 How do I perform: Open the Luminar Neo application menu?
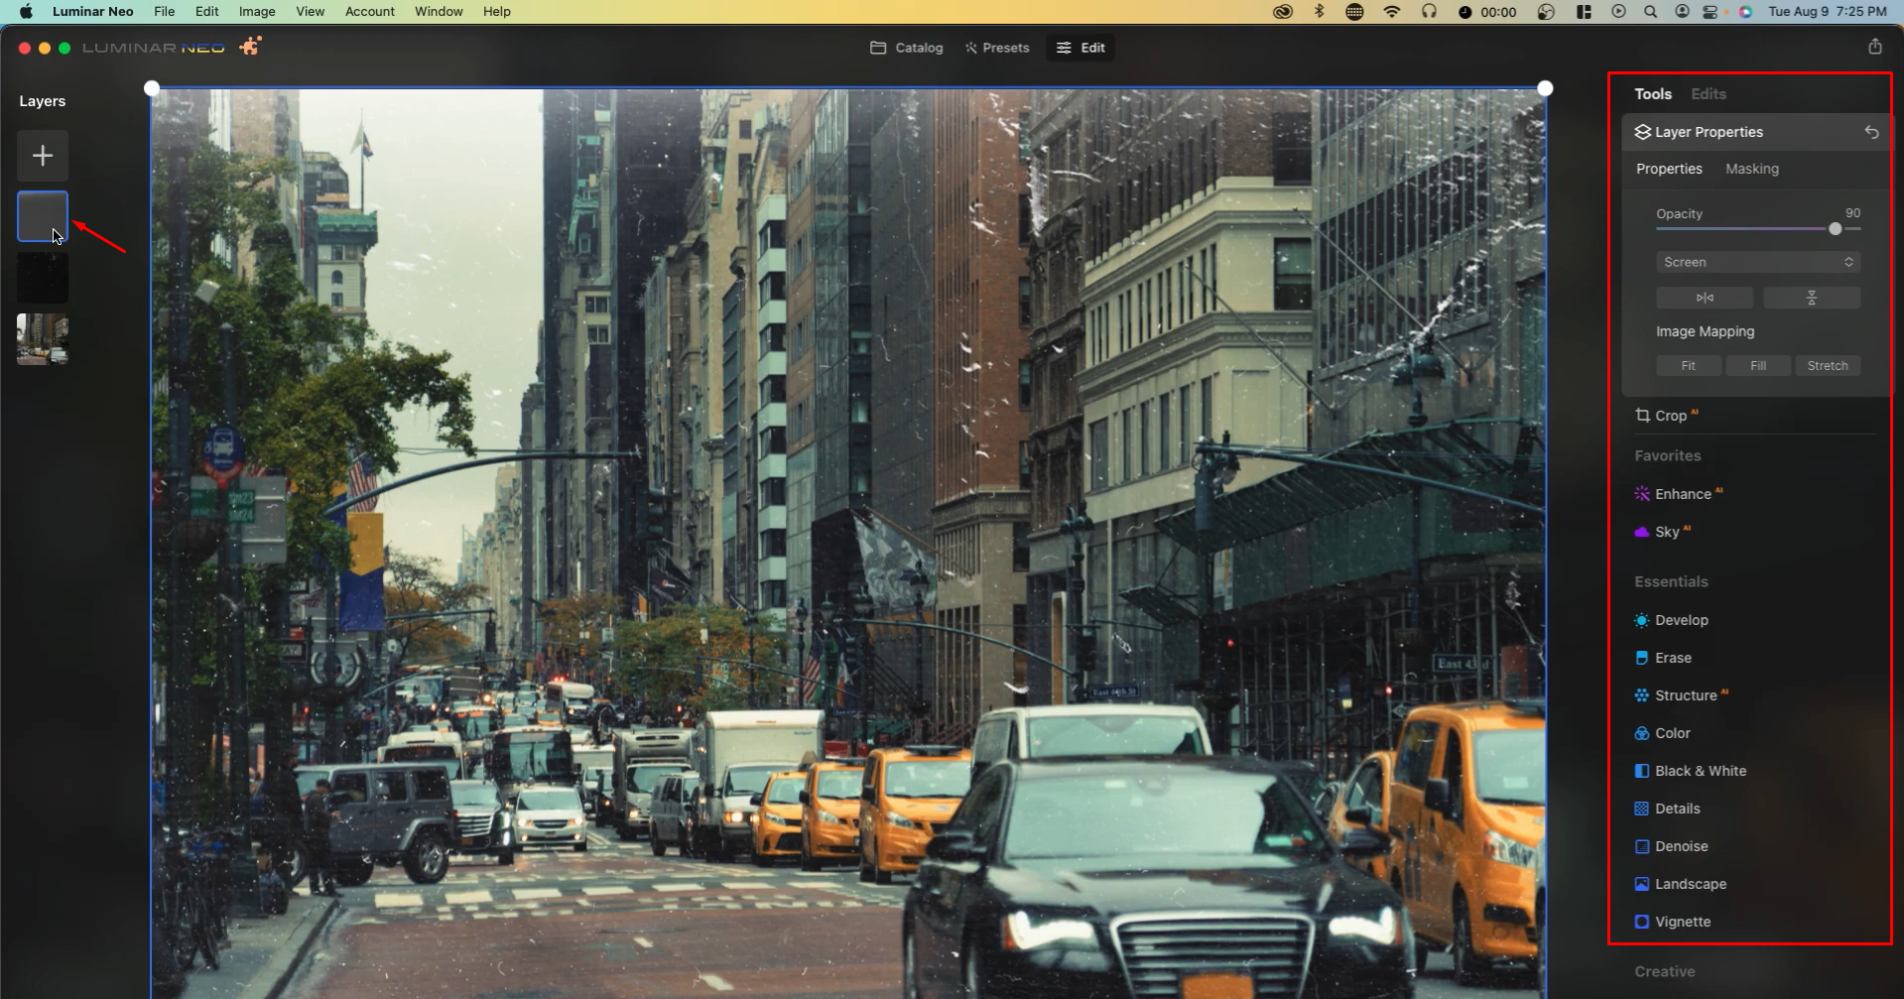tap(93, 12)
